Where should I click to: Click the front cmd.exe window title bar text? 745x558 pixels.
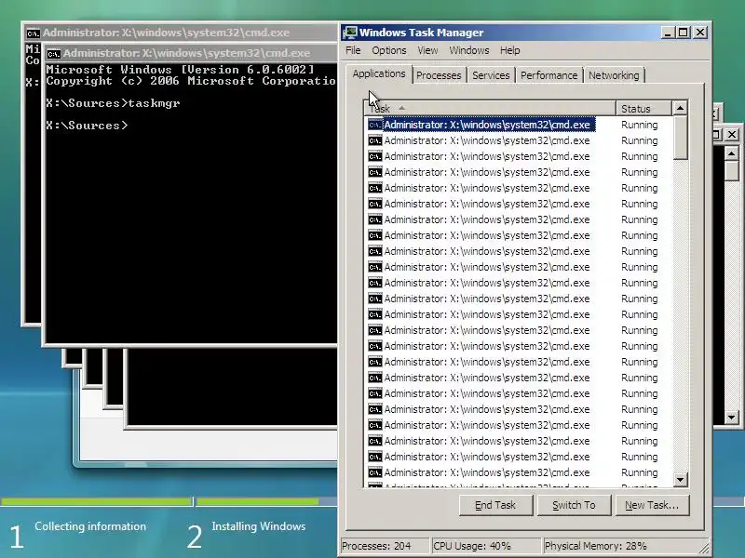click(x=186, y=53)
